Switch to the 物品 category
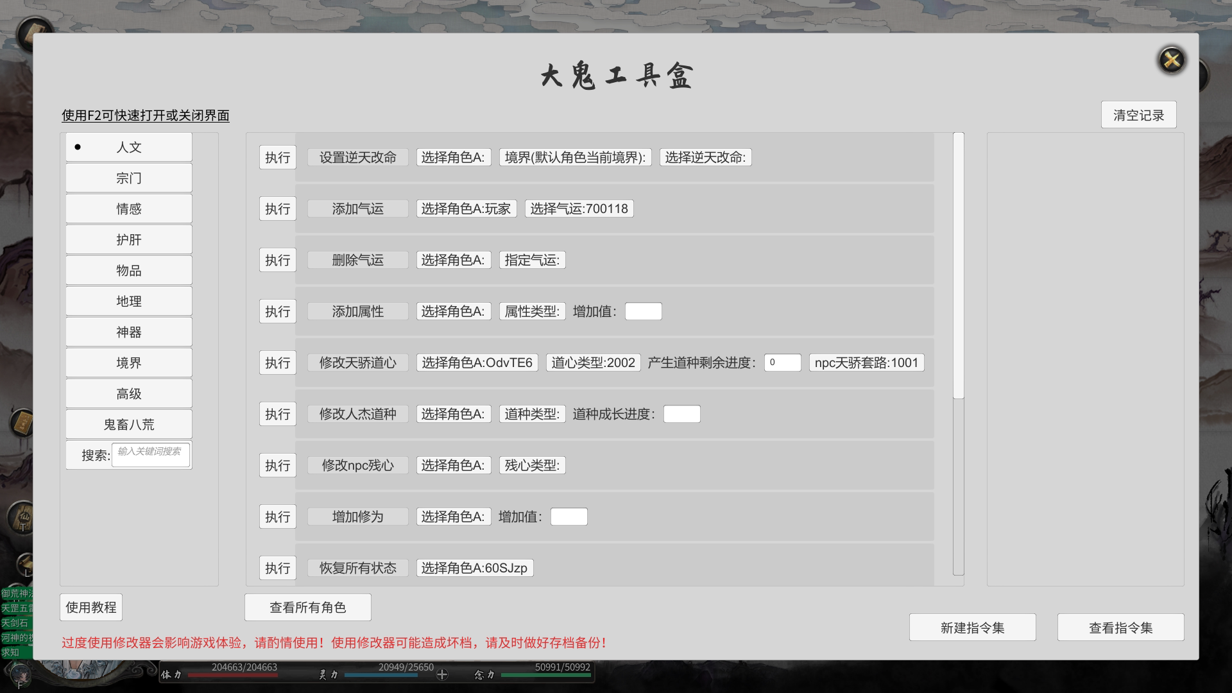Screen dimensions: 1232x693 [x=128, y=270]
